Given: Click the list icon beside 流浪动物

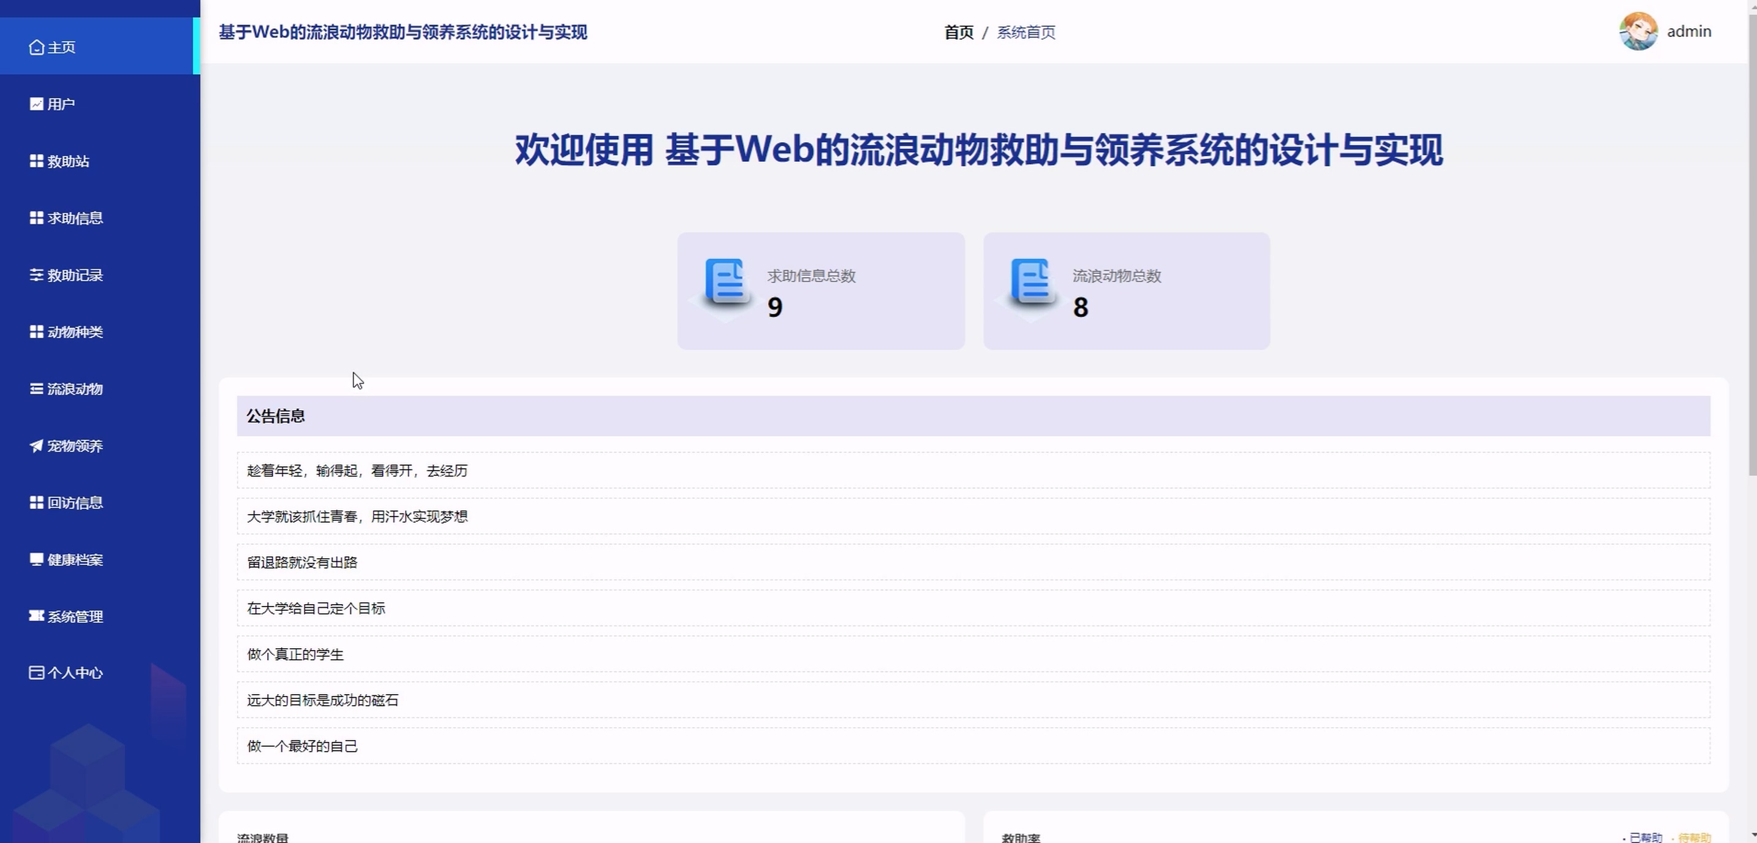Looking at the screenshot, I should pos(36,389).
